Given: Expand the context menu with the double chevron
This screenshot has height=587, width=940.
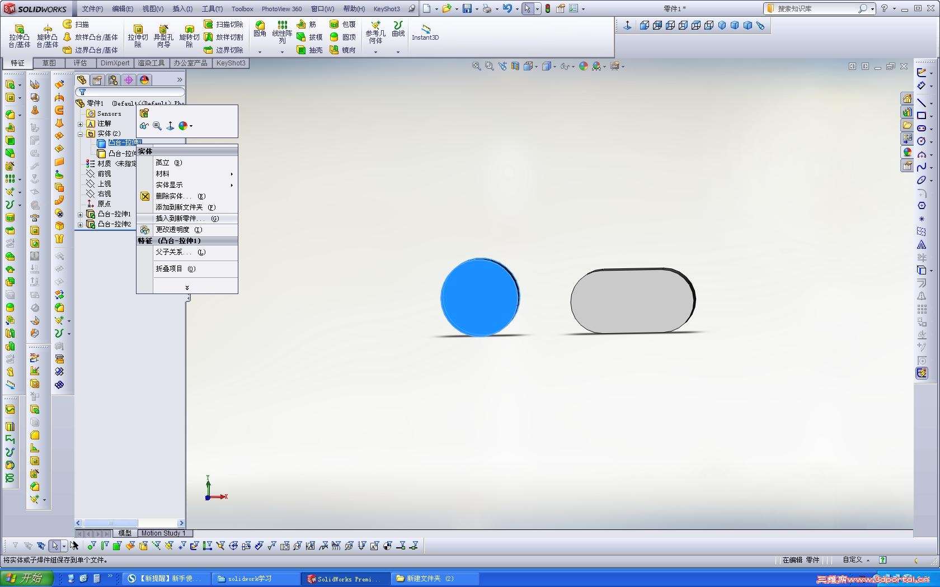Looking at the screenshot, I should [187, 287].
